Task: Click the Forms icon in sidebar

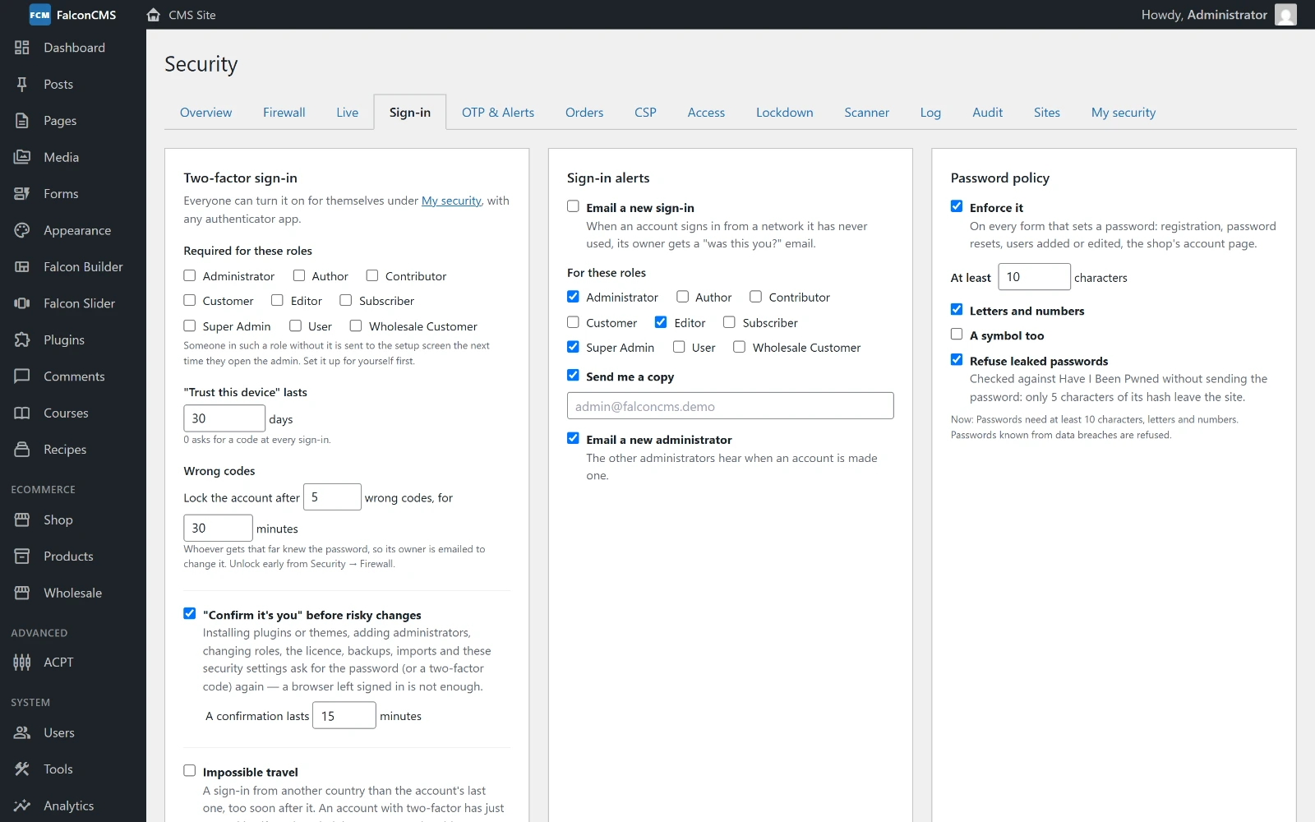Action: pyautogui.click(x=22, y=194)
